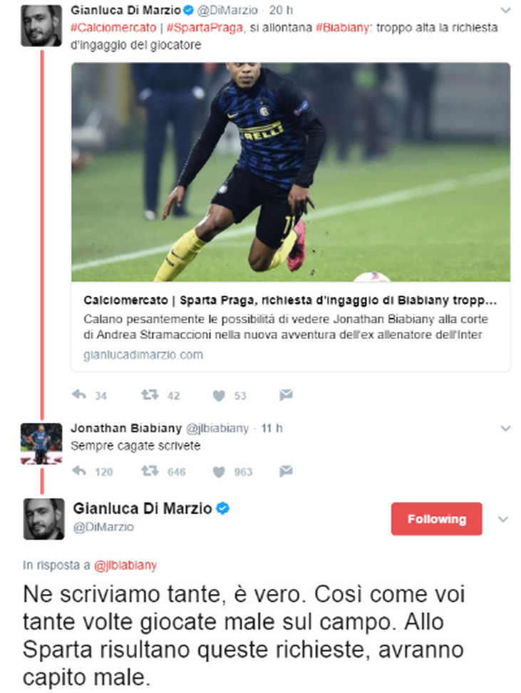The image size is (521, 693).
Task: Open the chevron menu beside Following
Action: (x=503, y=519)
